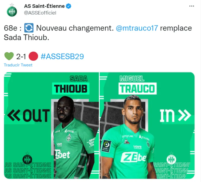The image size is (201, 182).
Task: Click the blue verified badge
Action: coord(68,6)
